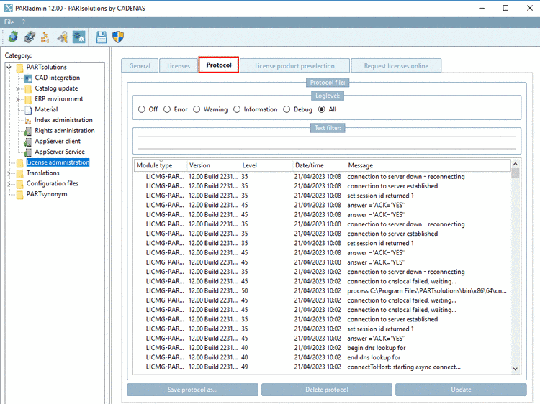Click the server/disk toolbar icon
The width and height of the screenshot is (540, 404).
coord(29,37)
